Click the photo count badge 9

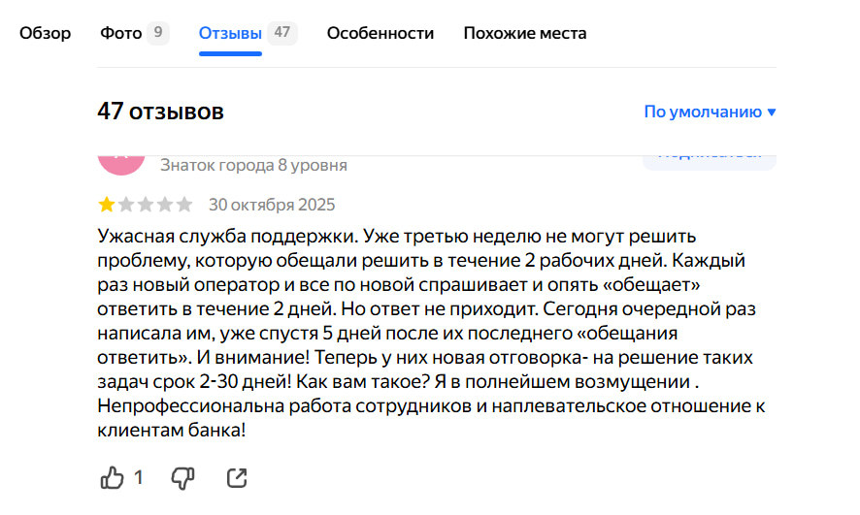(157, 33)
